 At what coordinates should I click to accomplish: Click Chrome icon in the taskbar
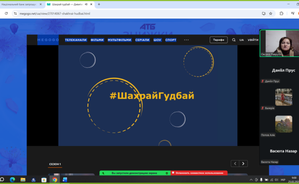[54, 179]
